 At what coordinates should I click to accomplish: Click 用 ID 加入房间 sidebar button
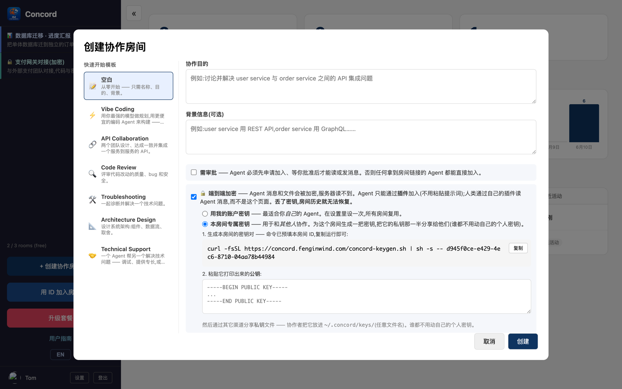coord(40,292)
